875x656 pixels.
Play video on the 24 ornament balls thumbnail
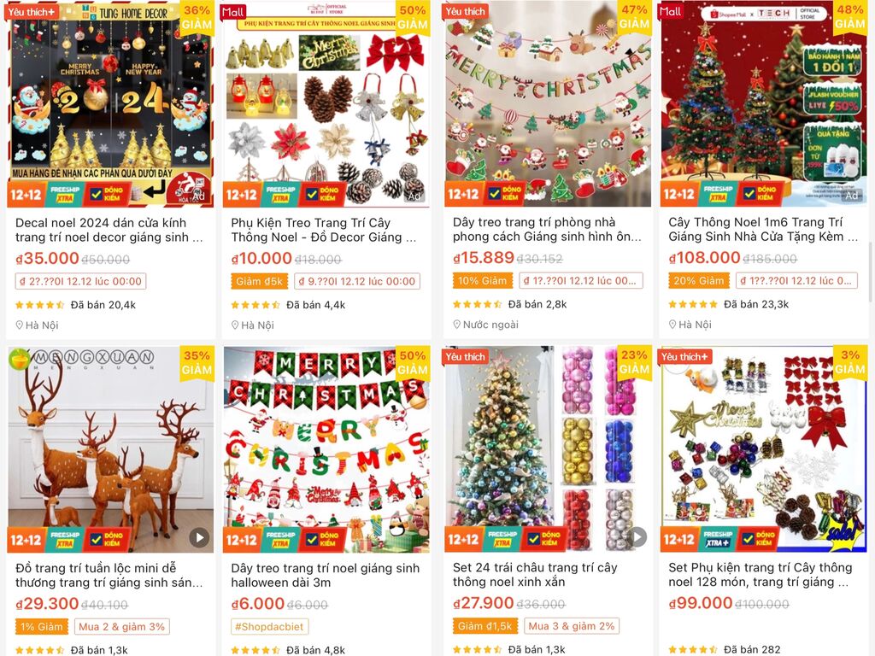pyautogui.click(x=637, y=537)
